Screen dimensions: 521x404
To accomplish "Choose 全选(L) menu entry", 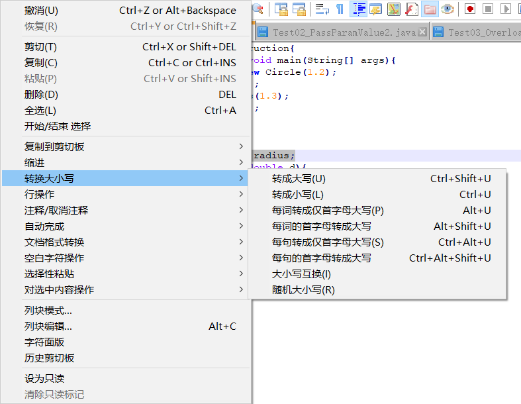I will (126, 111).
